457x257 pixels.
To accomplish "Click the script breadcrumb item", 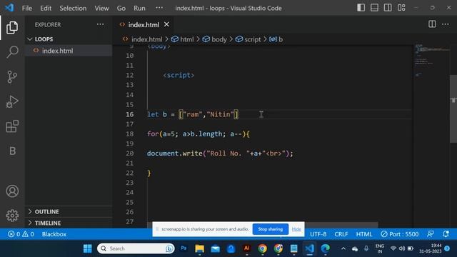I will [x=252, y=39].
